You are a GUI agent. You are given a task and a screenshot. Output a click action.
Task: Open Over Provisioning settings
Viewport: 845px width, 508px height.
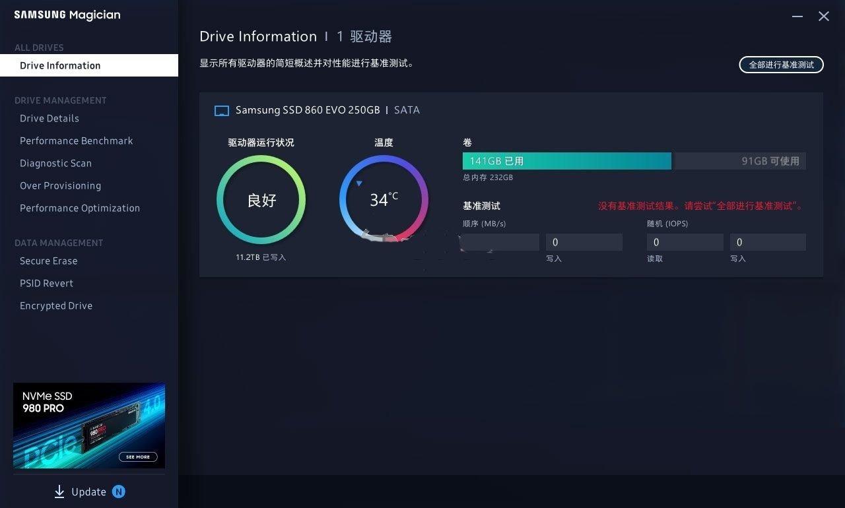point(60,186)
